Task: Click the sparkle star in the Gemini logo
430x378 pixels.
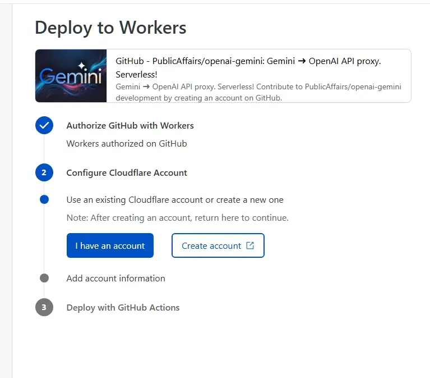Action: (x=81, y=66)
